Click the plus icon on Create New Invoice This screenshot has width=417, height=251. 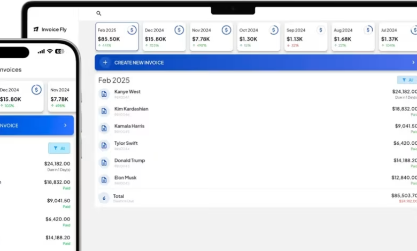(x=105, y=62)
